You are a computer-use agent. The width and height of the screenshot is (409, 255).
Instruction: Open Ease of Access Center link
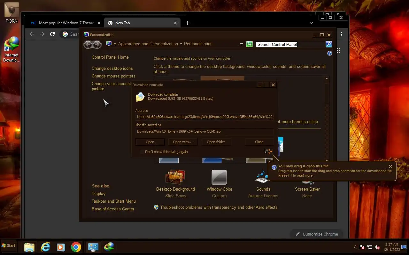(113, 209)
